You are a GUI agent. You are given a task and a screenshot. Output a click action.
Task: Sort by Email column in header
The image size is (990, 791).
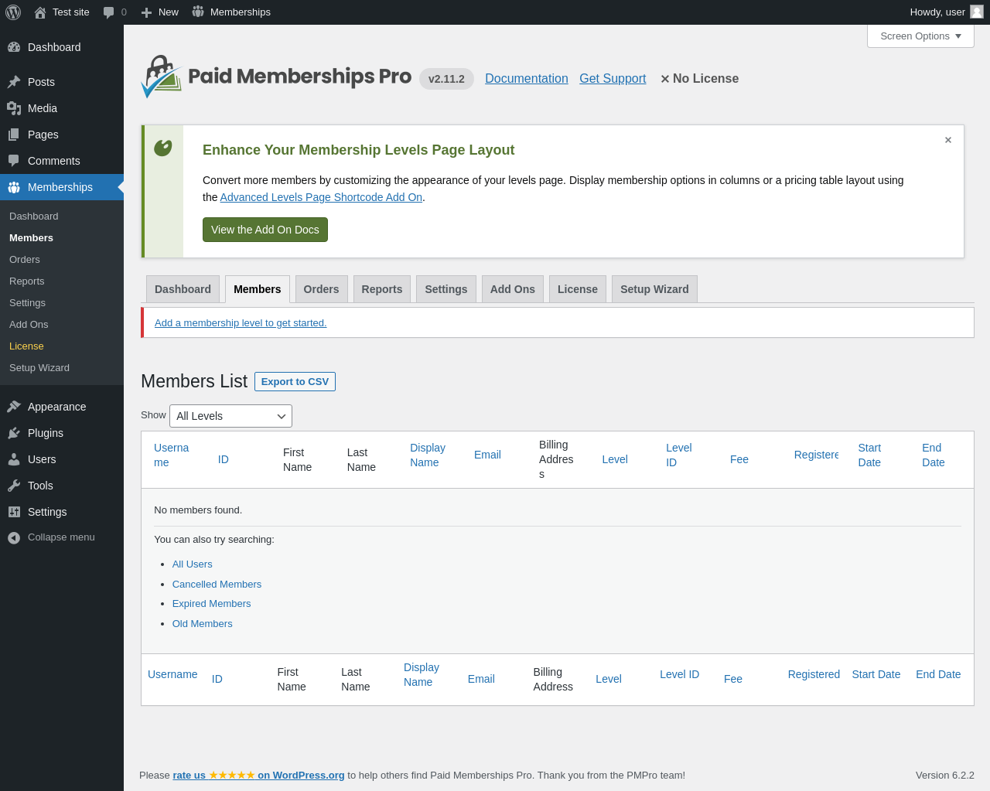[x=487, y=455]
